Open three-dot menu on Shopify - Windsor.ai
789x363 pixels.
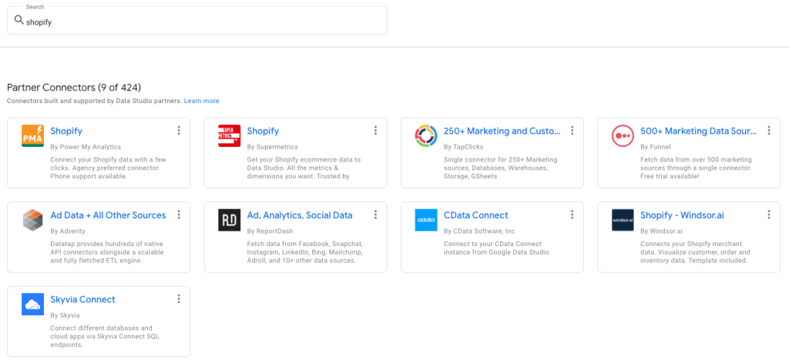point(769,215)
